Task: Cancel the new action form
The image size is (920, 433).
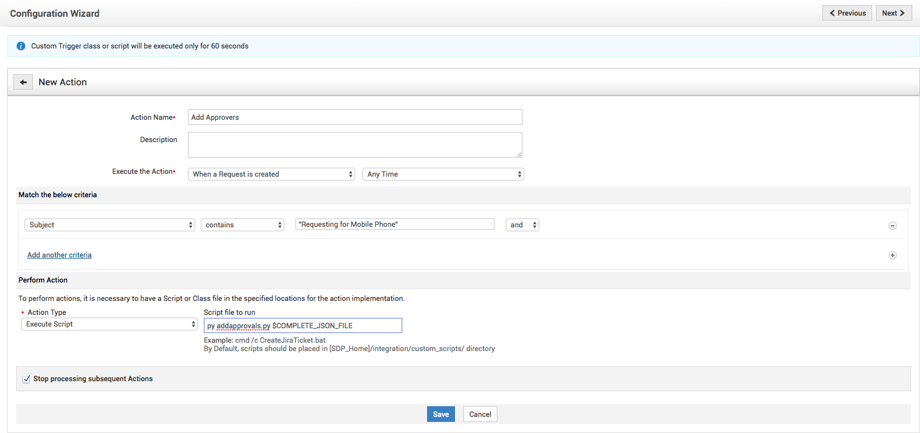Action: 480,414
